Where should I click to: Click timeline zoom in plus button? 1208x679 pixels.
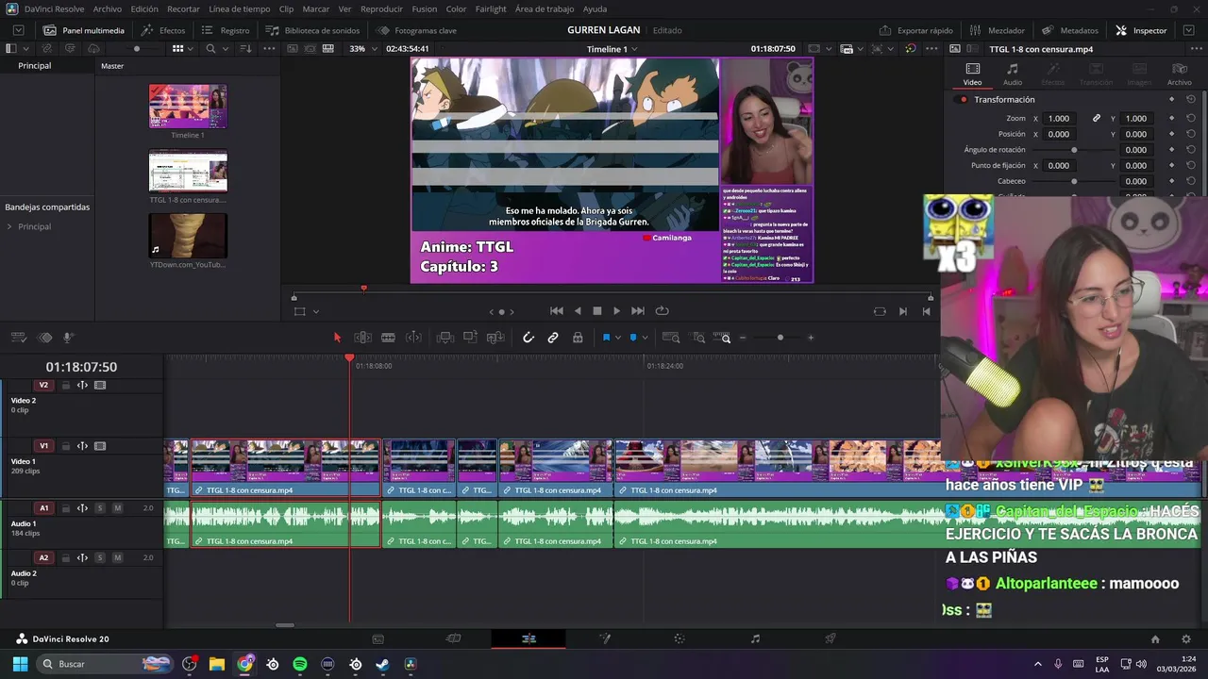[x=810, y=338]
